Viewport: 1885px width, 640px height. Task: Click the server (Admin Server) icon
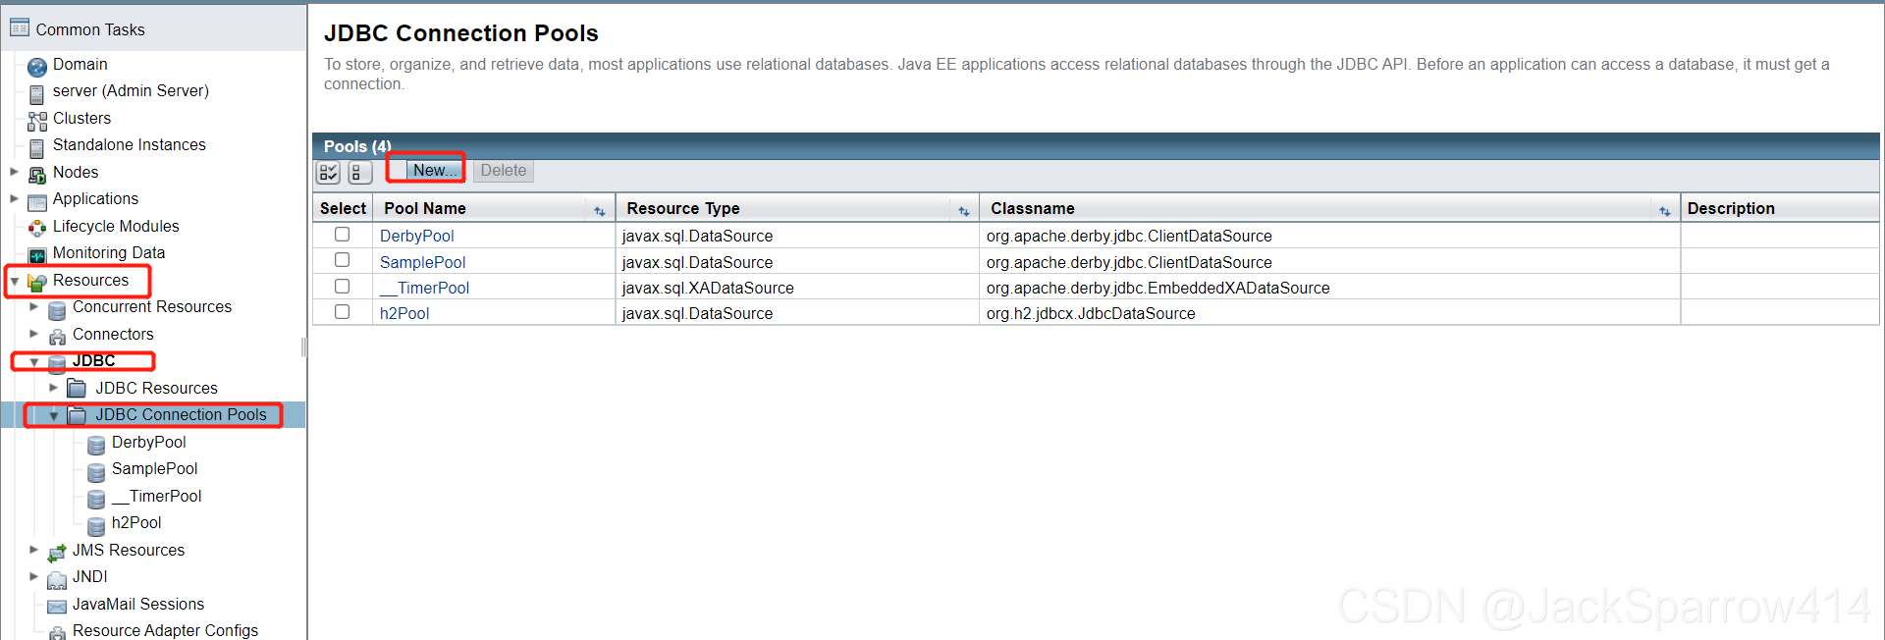pyautogui.click(x=37, y=94)
